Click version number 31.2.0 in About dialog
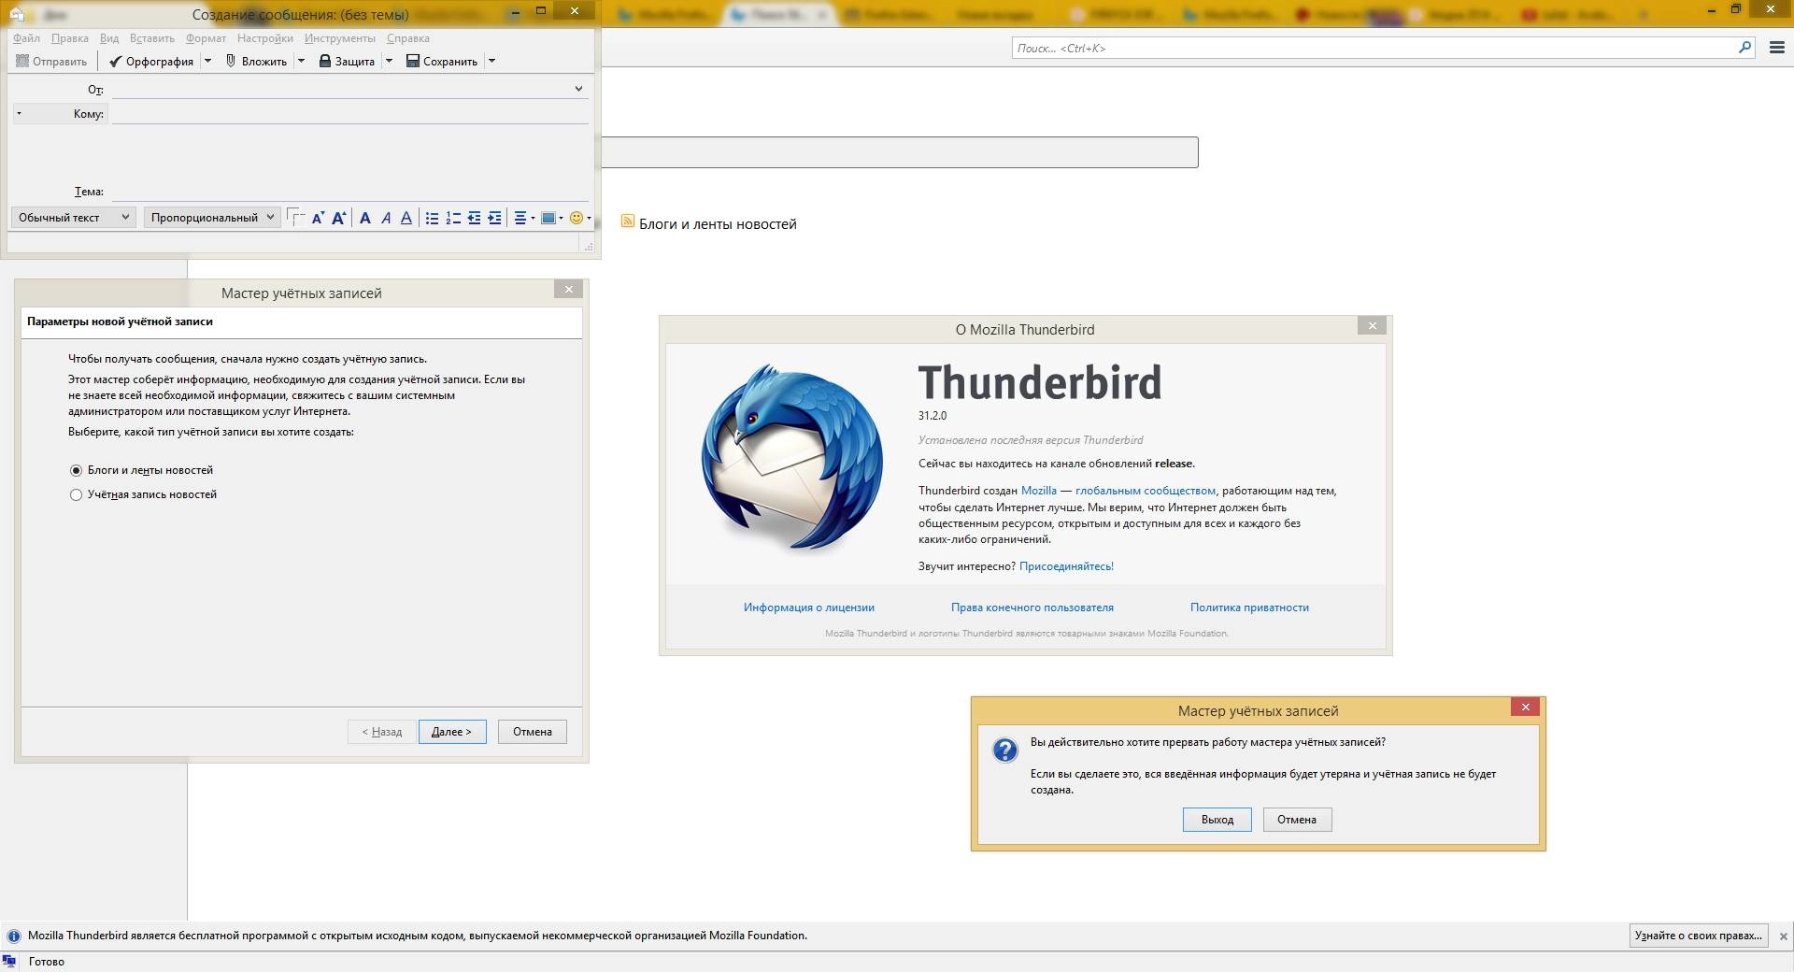This screenshot has width=1794, height=972. [x=933, y=416]
